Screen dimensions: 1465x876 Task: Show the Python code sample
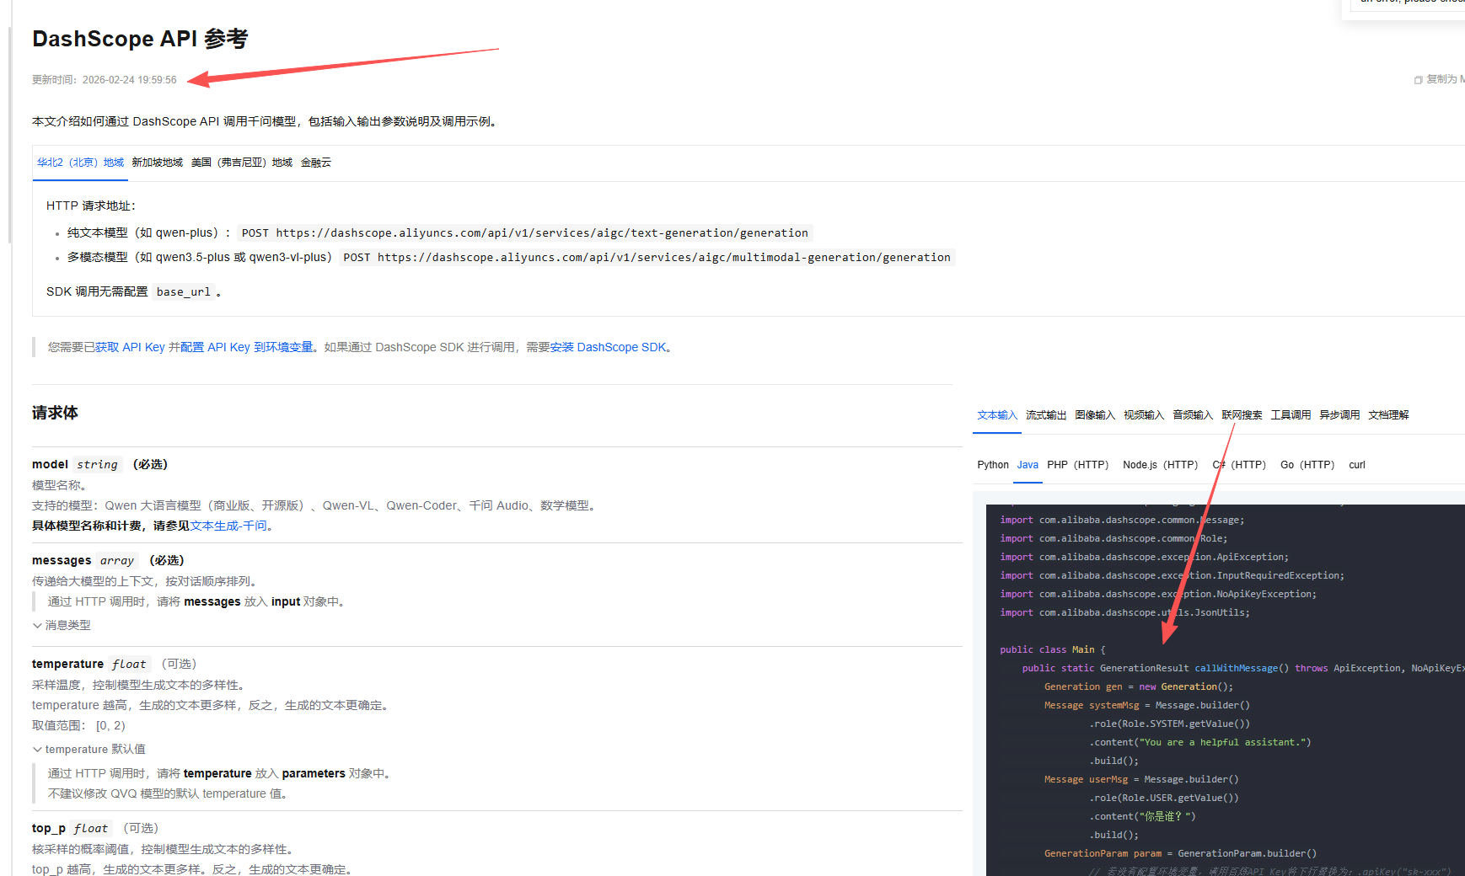point(992,465)
